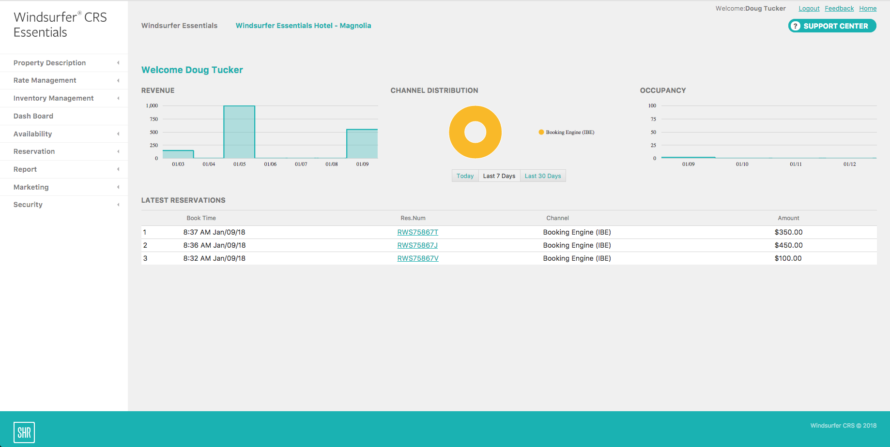Switch channel distribution to Last 7 Days
This screenshot has width=890, height=447.
pyautogui.click(x=499, y=176)
